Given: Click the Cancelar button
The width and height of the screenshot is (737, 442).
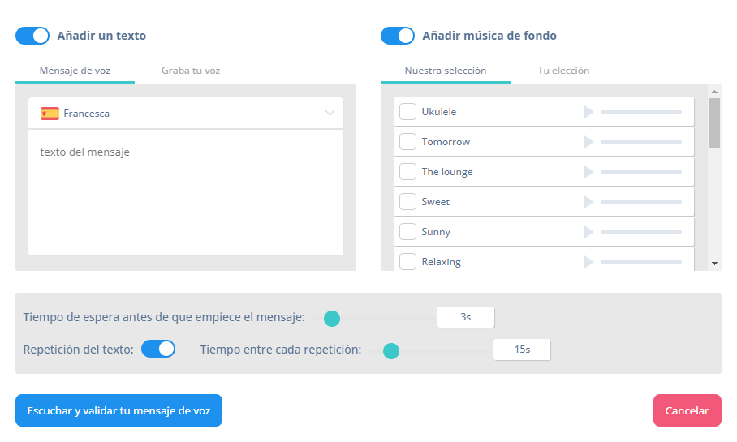Looking at the screenshot, I should 687,410.
